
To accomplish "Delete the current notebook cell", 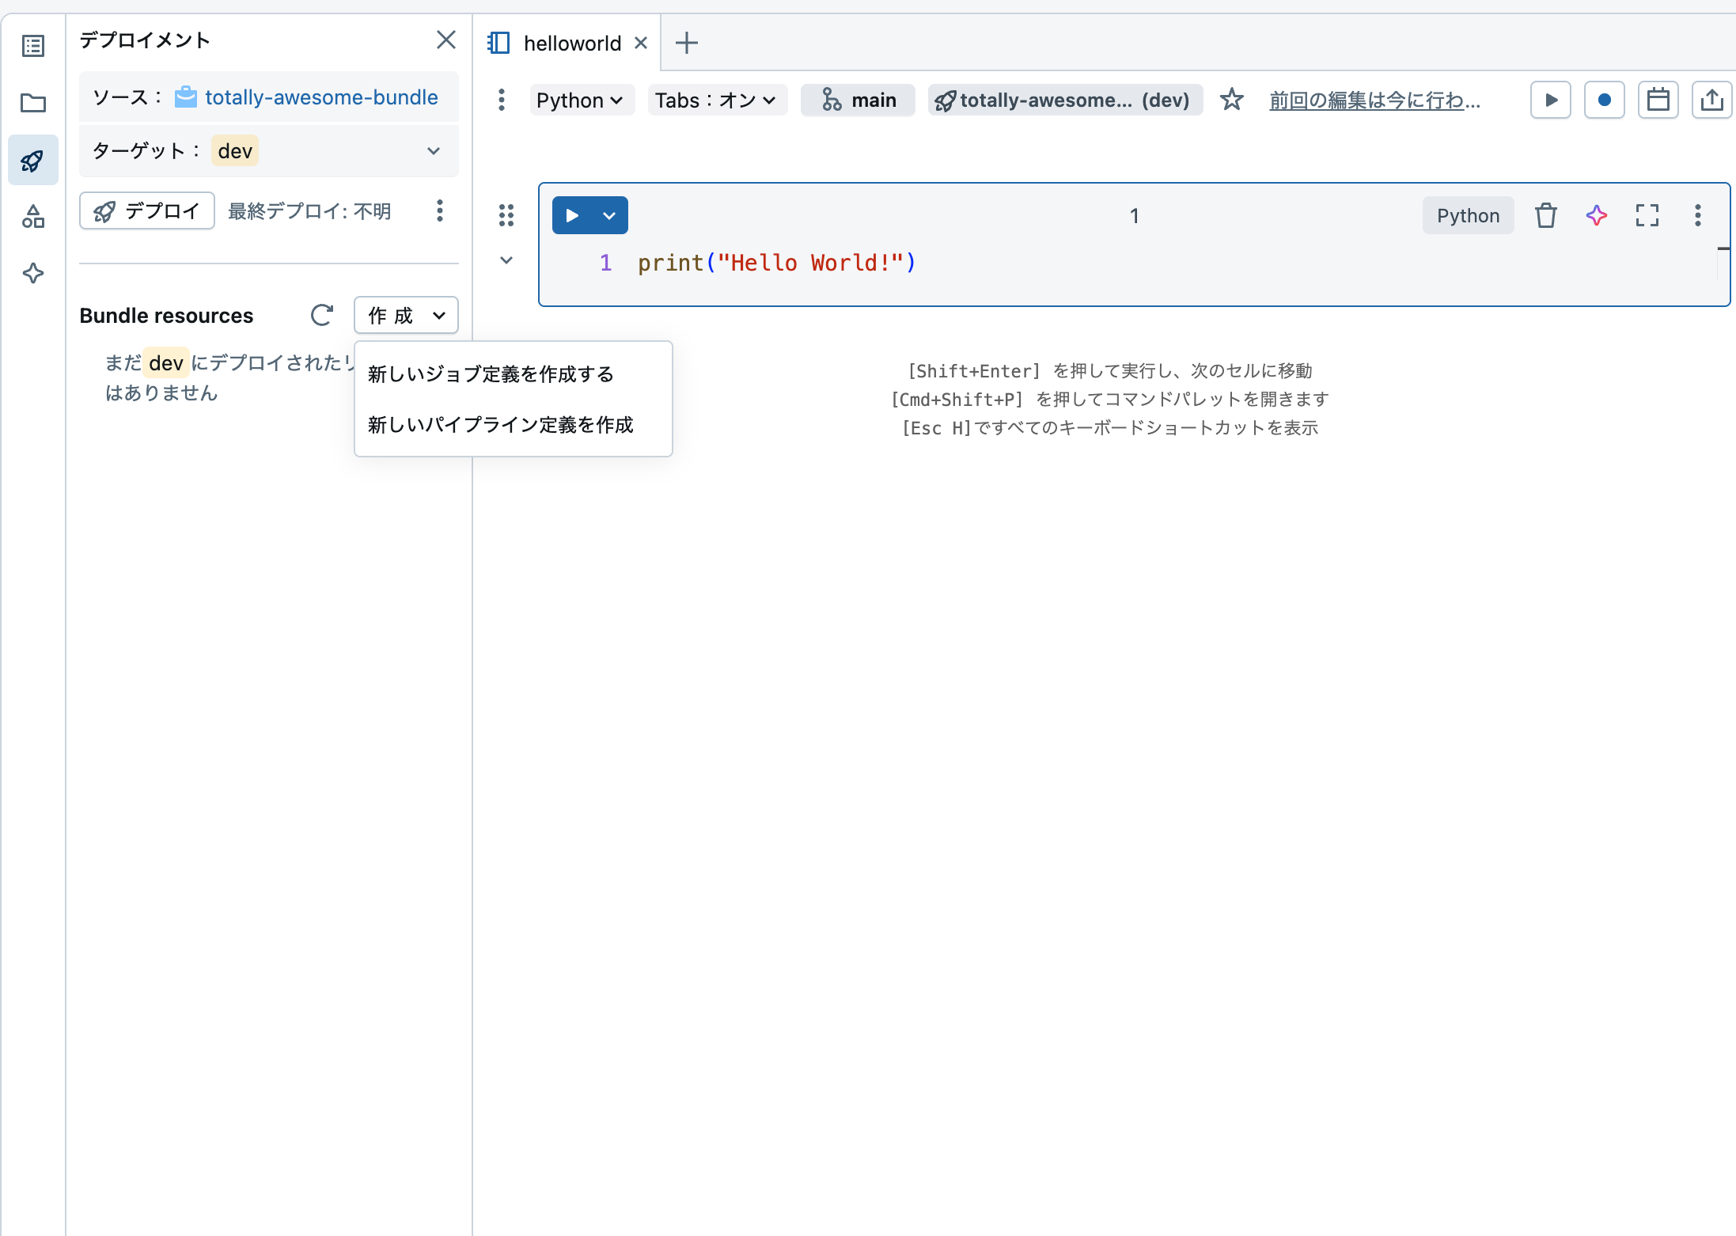I will point(1546,214).
